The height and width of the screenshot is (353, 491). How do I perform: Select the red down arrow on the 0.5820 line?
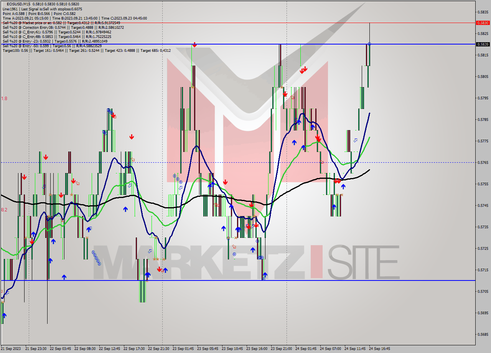194,45
